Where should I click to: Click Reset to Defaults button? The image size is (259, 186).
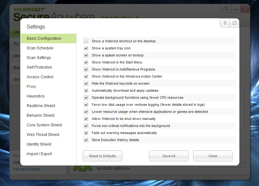[102, 156]
